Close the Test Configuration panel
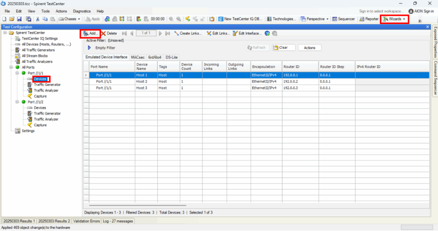The width and height of the screenshot is (438, 231). coord(428,27)
